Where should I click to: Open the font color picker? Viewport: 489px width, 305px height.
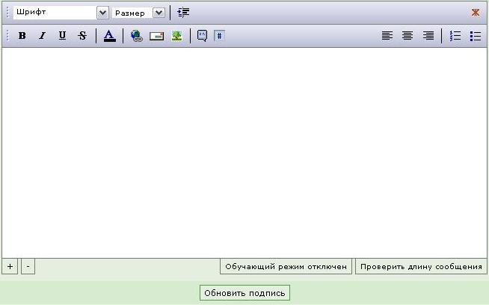tap(109, 36)
